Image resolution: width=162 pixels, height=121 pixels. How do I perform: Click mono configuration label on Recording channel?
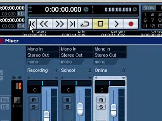click(x=33, y=62)
